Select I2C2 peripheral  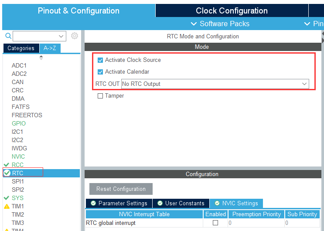pos(17,140)
